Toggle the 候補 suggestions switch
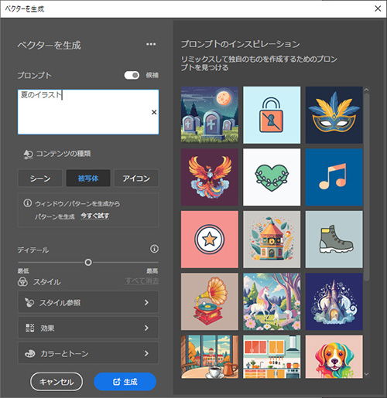The width and height of the screenshot is (387, 398). pyautogui.click(x=132, y=75)
